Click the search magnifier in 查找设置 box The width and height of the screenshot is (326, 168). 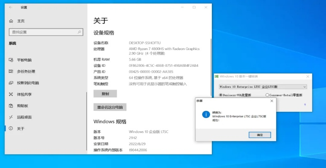80,32
